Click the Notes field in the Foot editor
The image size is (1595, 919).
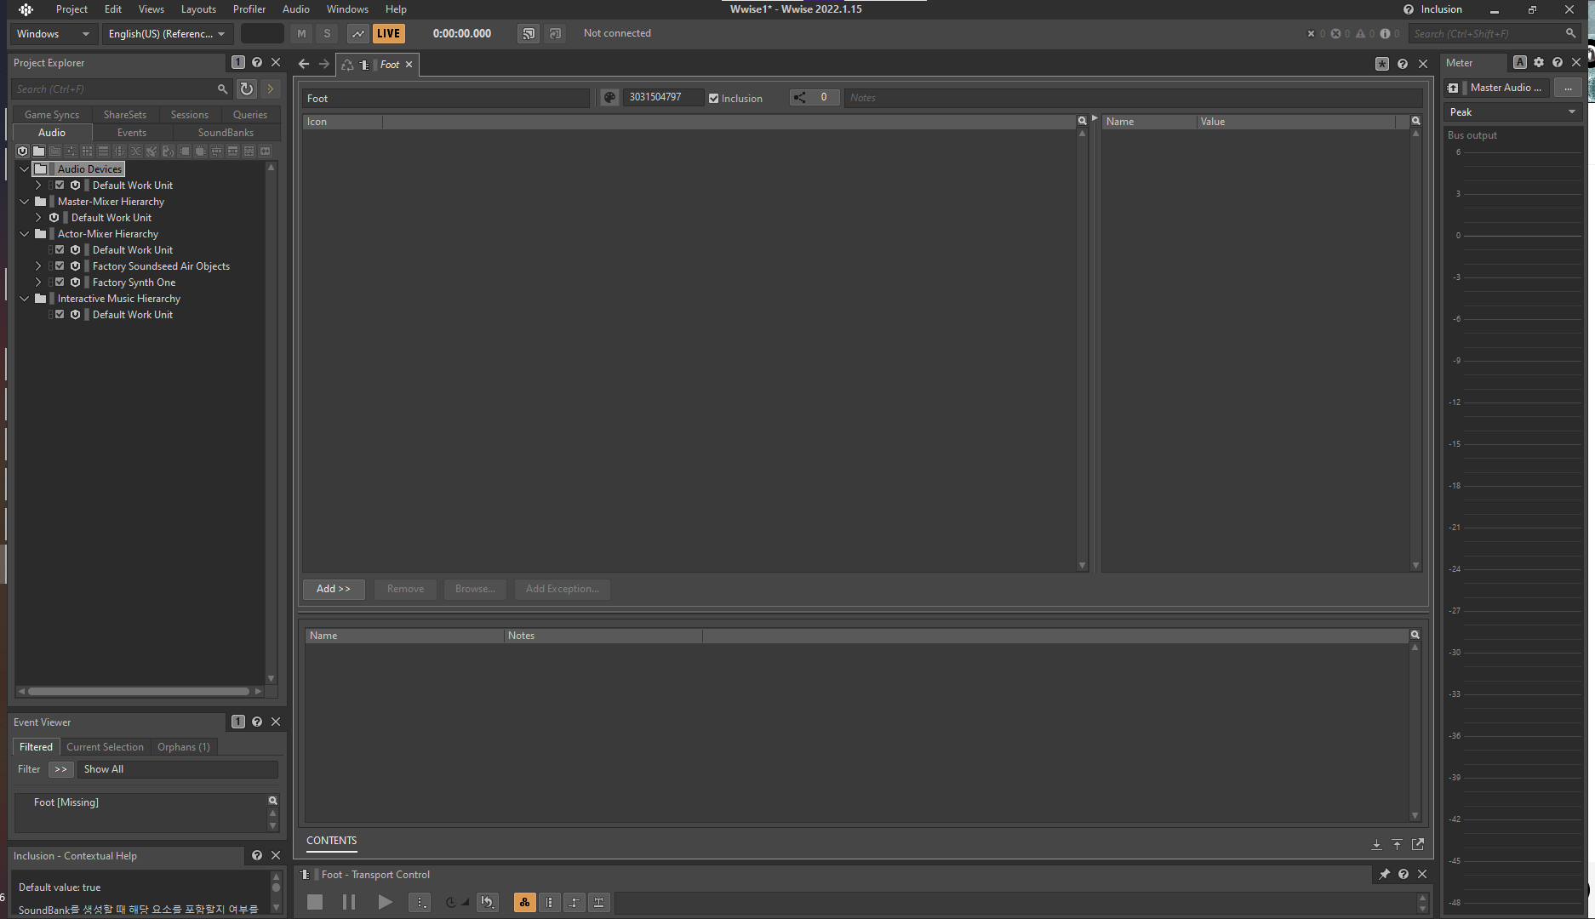click(x=1133, y=98)
